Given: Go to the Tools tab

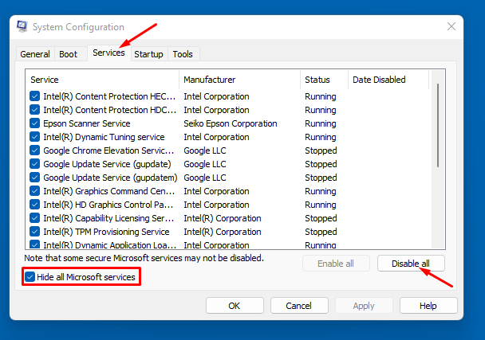Looking at the screenshot, I should point(183,54).
